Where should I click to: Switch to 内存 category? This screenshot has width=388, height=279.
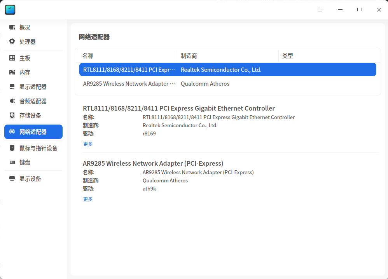[x=33, y=72]
